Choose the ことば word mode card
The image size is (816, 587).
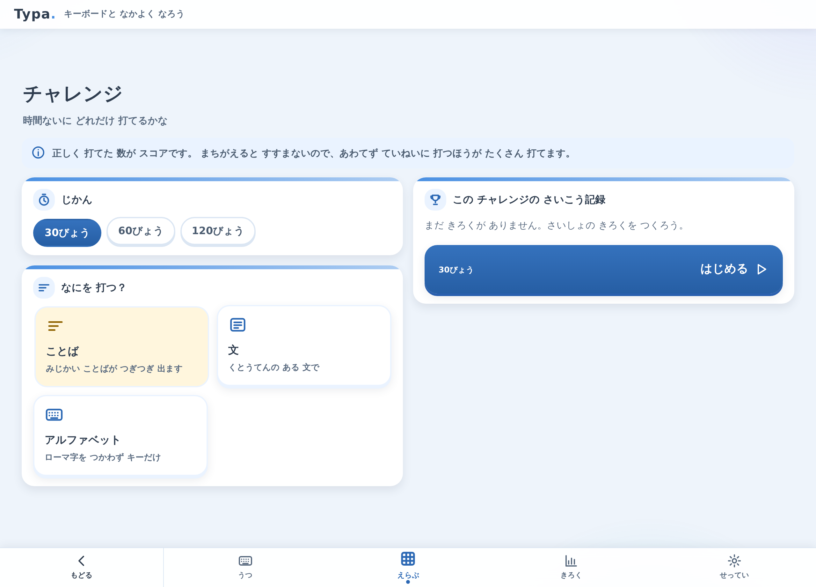(122, 346)
